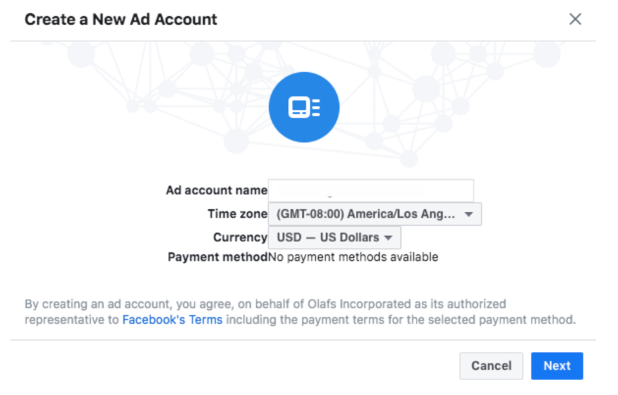Click the Currency label
618x395 pixels.
tap(240, 238)
